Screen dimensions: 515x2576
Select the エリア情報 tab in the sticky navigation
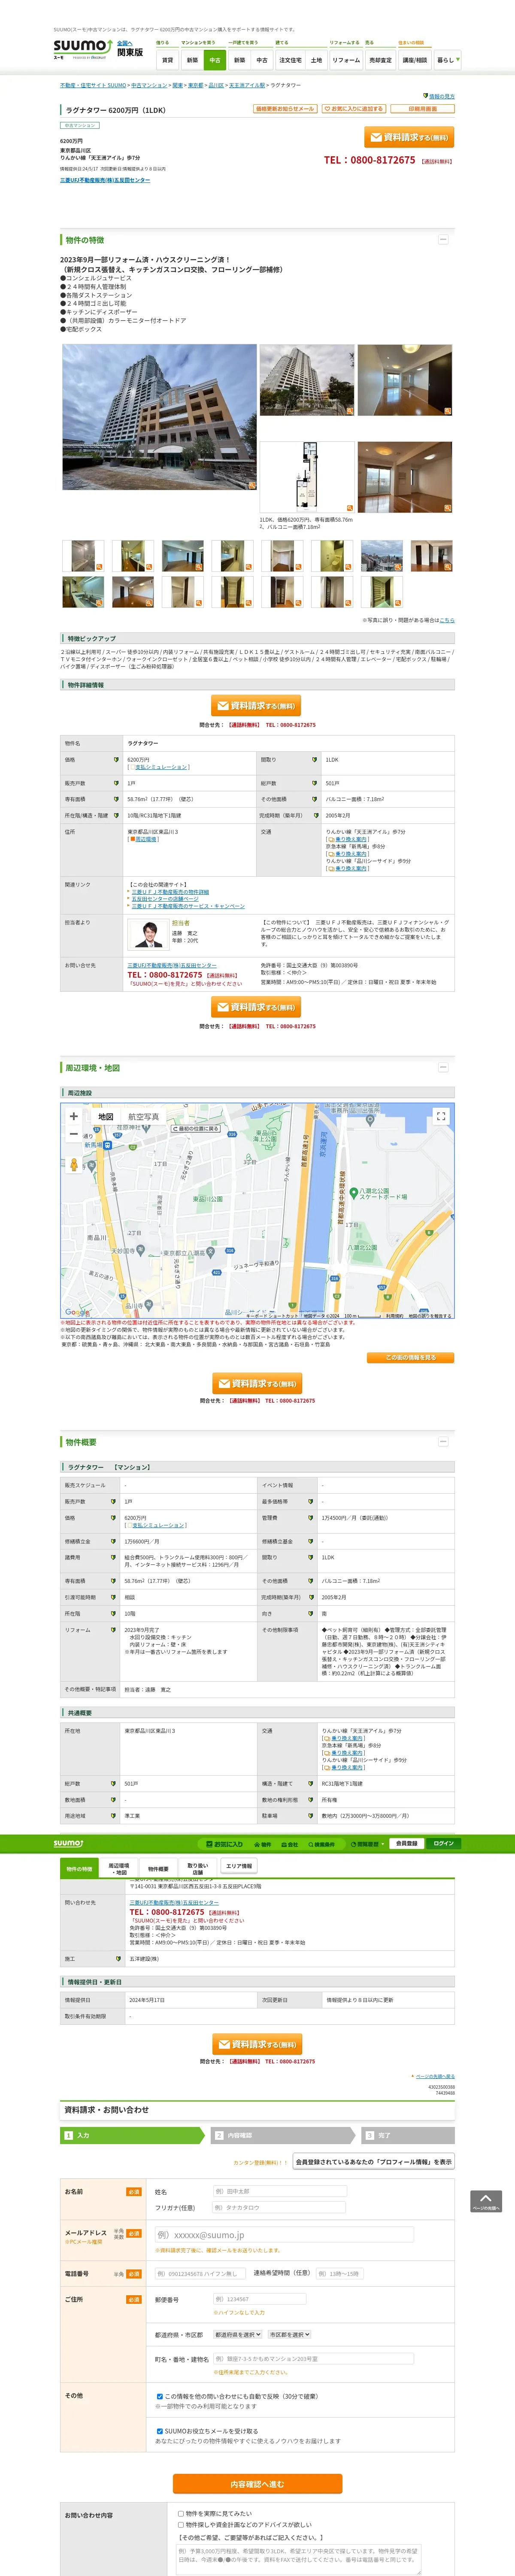[239, 1866]
